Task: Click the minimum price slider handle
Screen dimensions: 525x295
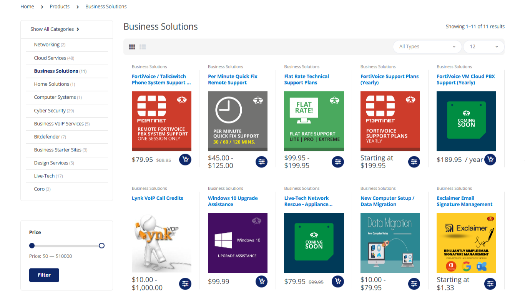Action: 32,245
